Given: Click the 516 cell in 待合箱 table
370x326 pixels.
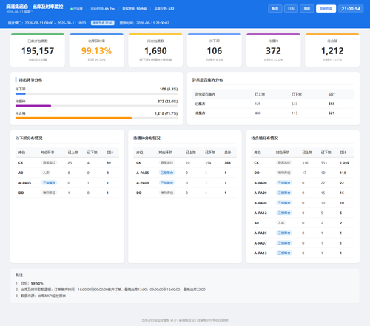Looking at the screenshot, I should click(x=305, y=163).
